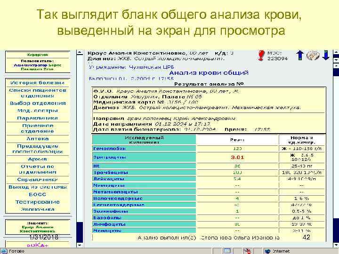Click the main frame scroll-down arrow
The height and width of the screenshot is (254, 339).
pos(336,245)
